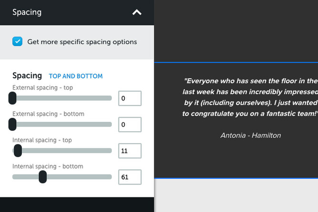Click the Internal spacing top value field
This screenshot has width=318, height=212.
129,151
